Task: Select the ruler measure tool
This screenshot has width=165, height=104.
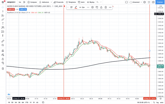Action: click(3, 41)
